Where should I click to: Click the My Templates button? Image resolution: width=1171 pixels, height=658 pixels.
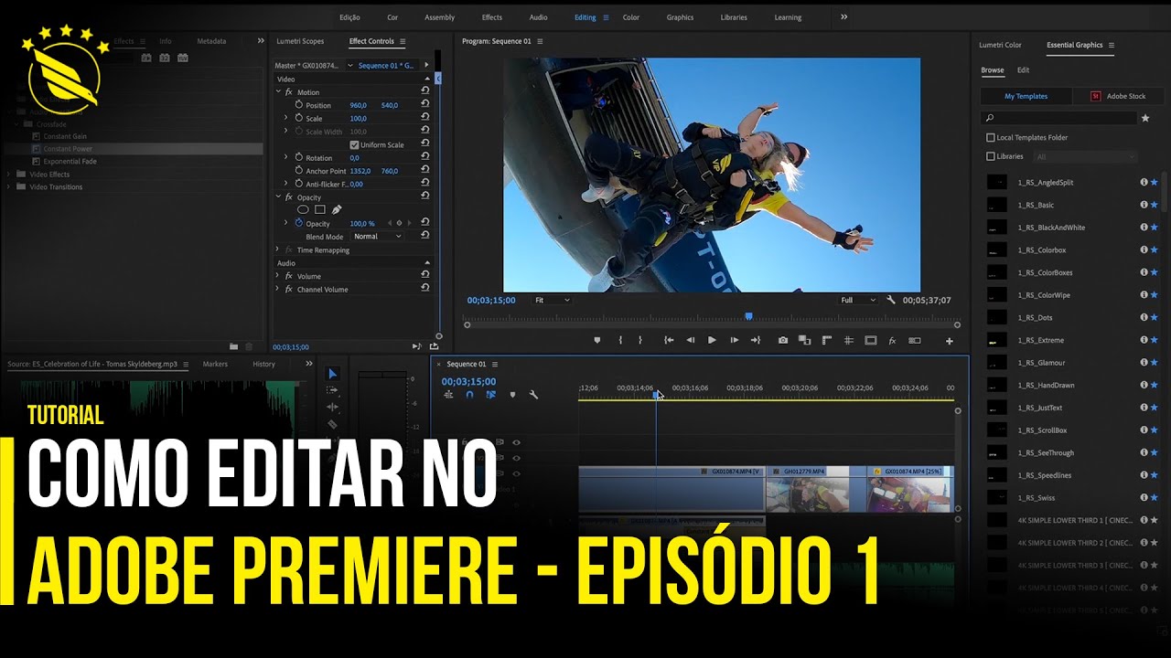[x=1026, y=96]
